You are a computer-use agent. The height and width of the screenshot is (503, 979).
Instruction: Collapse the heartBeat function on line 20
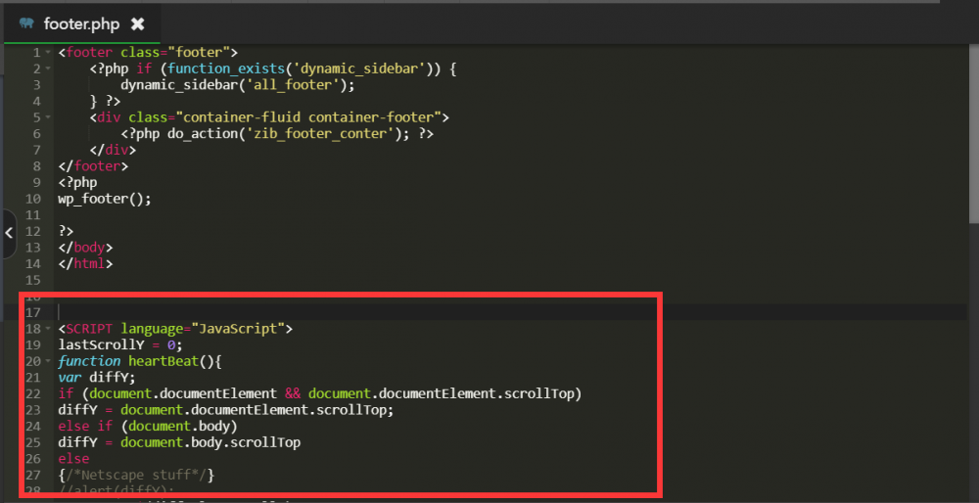[x=48, y=361]
